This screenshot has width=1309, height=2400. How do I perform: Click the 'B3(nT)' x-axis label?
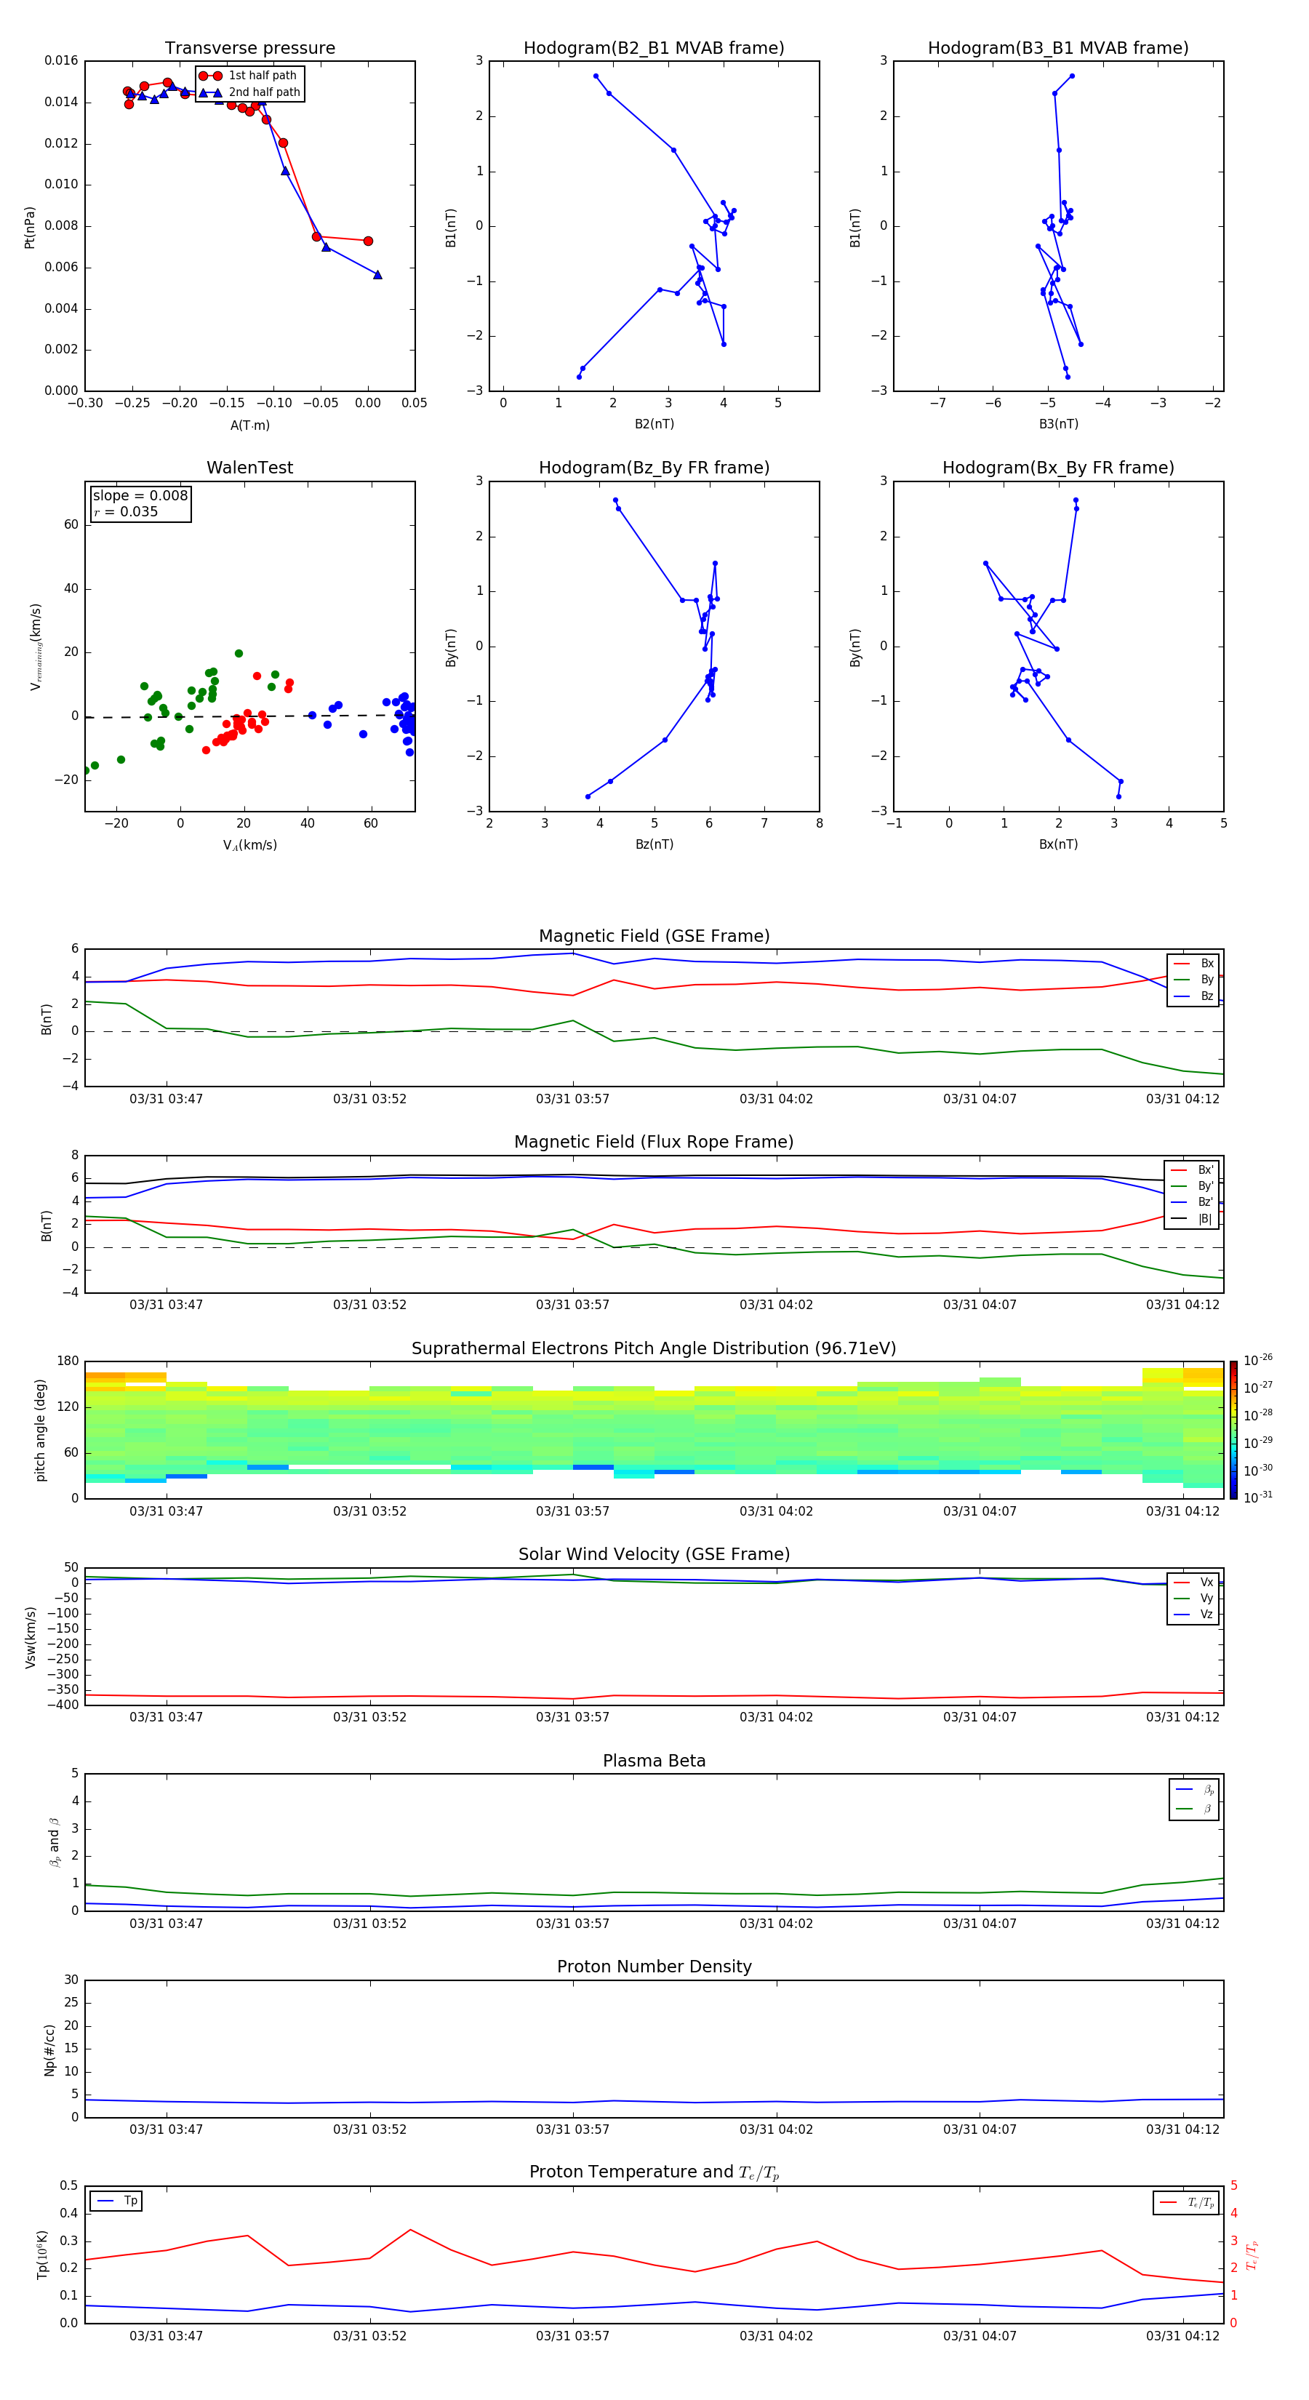click(x=1058, y=424)
